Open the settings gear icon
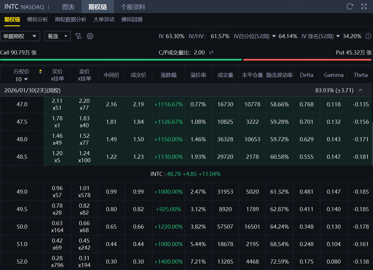The width and height of the screenshot is (373, 270). [x=90, y=36]
